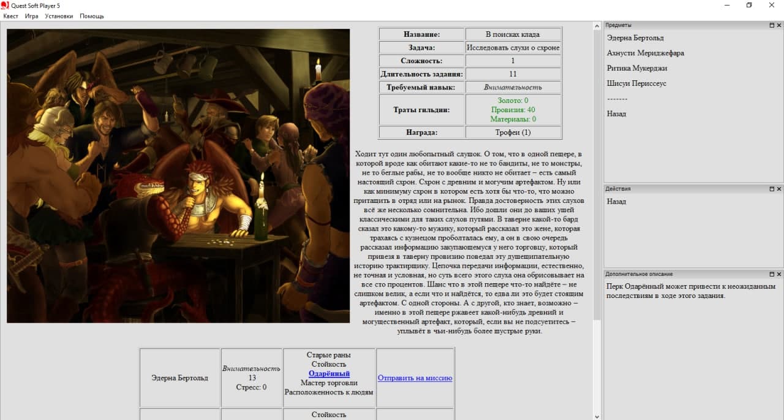Click the Стресс: 0 stat
The image size is (784, 420).
[251, 388]
